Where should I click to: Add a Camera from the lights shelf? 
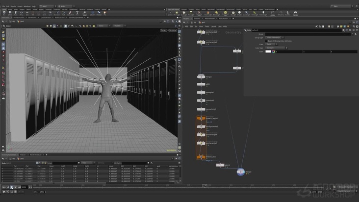point(170,13)
